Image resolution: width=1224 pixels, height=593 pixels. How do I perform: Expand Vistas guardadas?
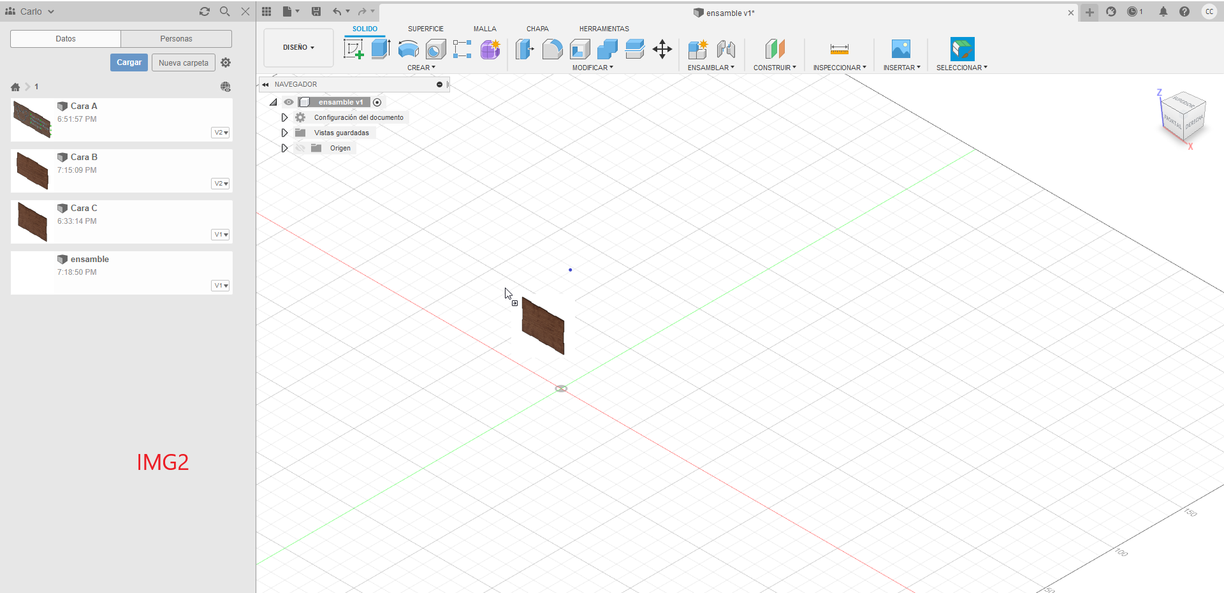(x=284, y=133)
